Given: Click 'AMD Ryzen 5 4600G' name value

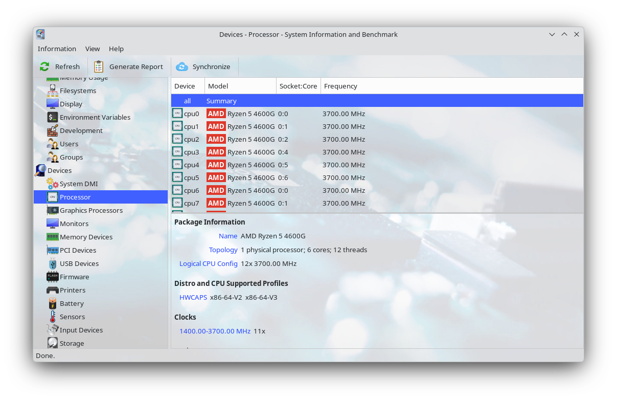Looking at the screenshot, I should (x=273, y=236).
